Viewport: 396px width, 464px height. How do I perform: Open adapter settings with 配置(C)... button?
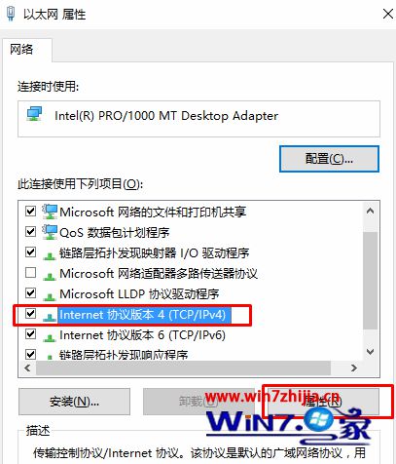tap(329, 159)
